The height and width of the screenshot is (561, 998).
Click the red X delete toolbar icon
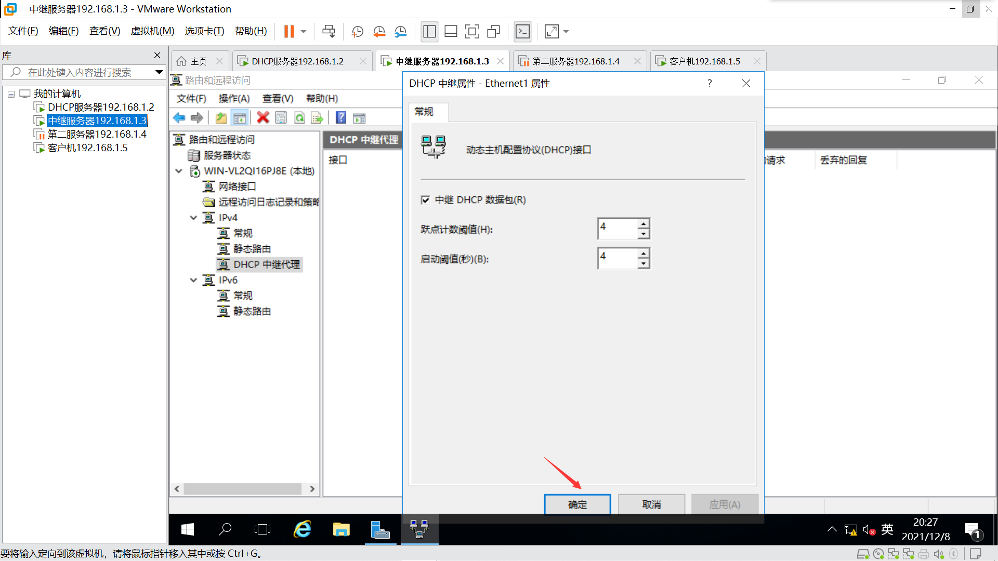click(263, 118)
